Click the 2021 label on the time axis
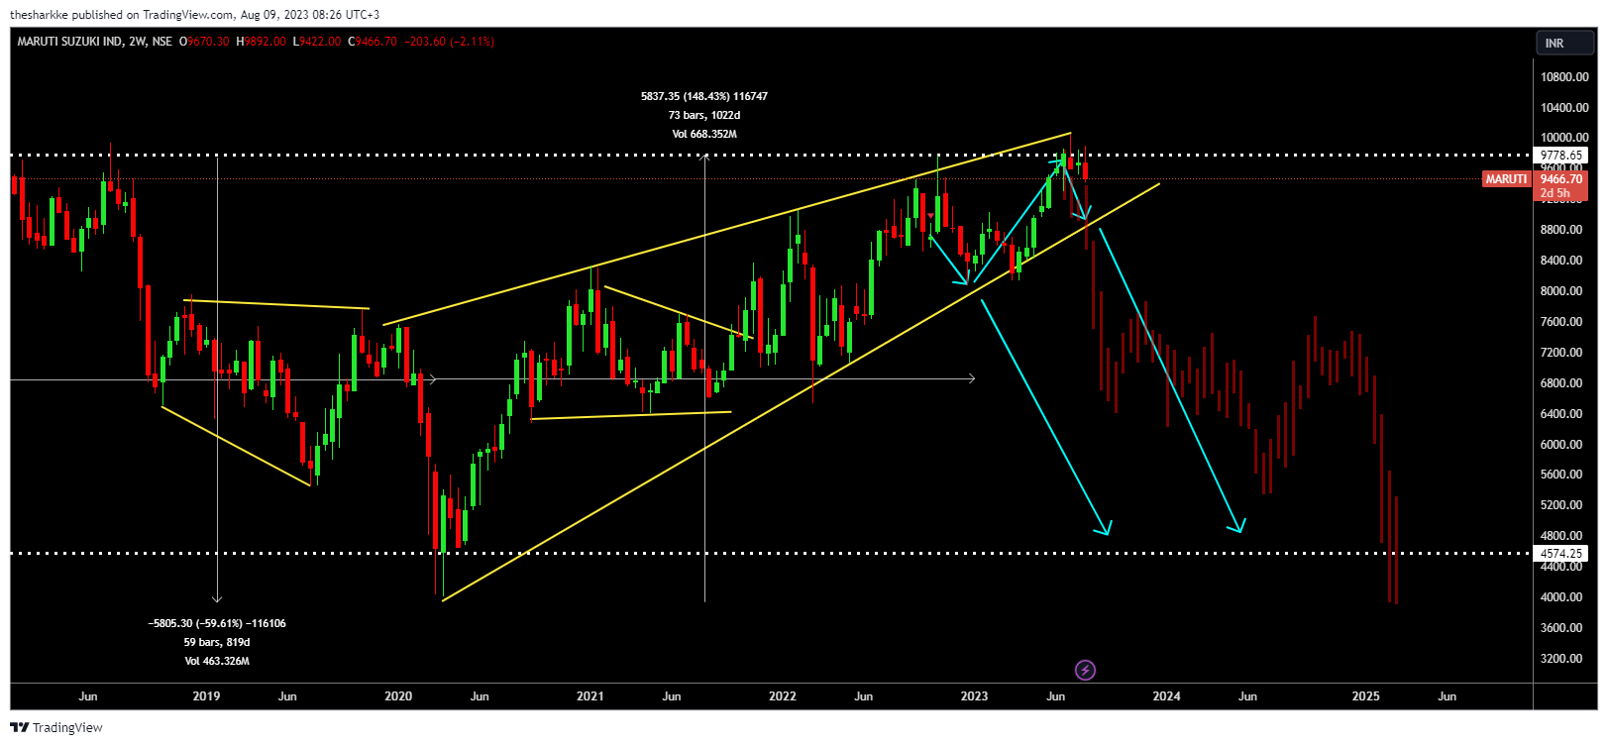 (x=590, y=696)
